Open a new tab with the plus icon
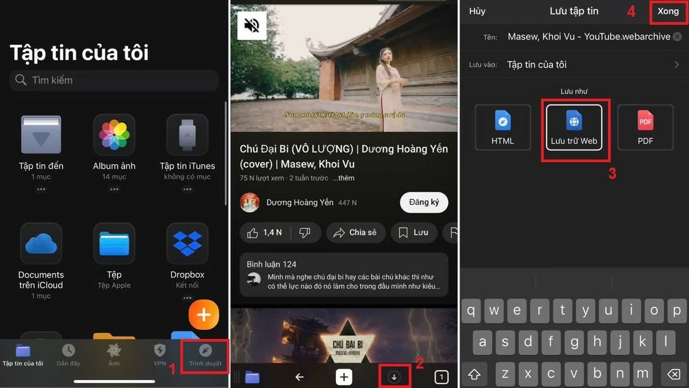 [343, 377]
